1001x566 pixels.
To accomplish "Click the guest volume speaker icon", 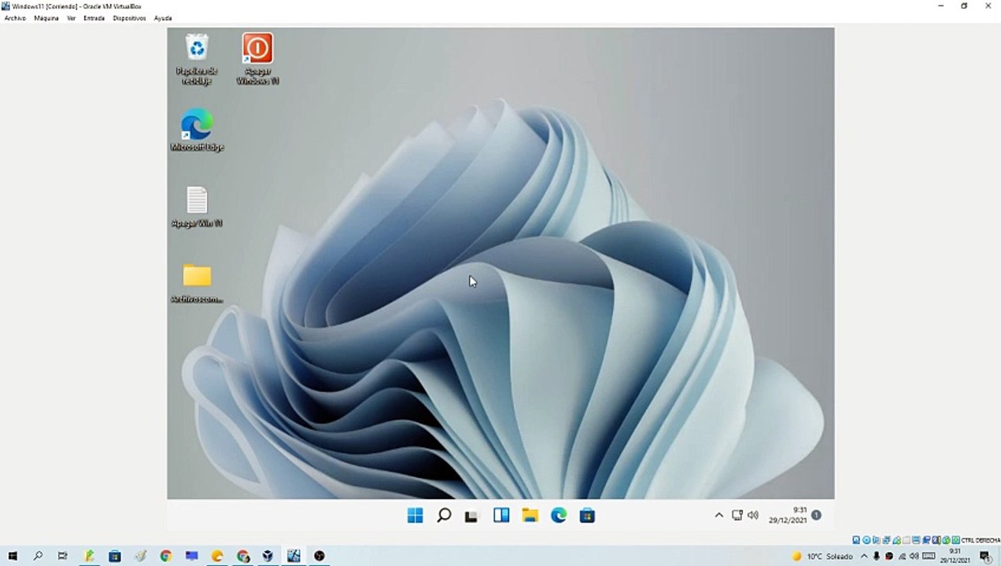I will click(753, 516).
